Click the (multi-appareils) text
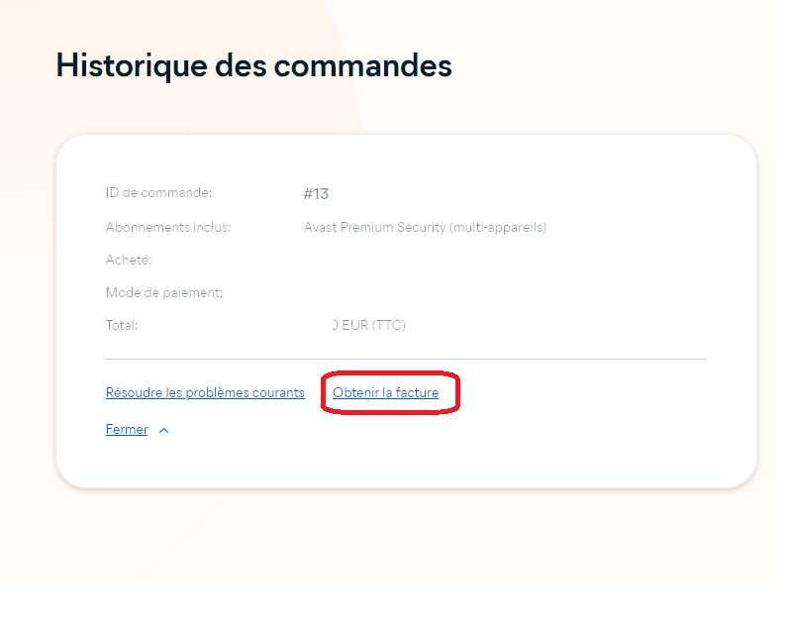 [x=497, y=228]
